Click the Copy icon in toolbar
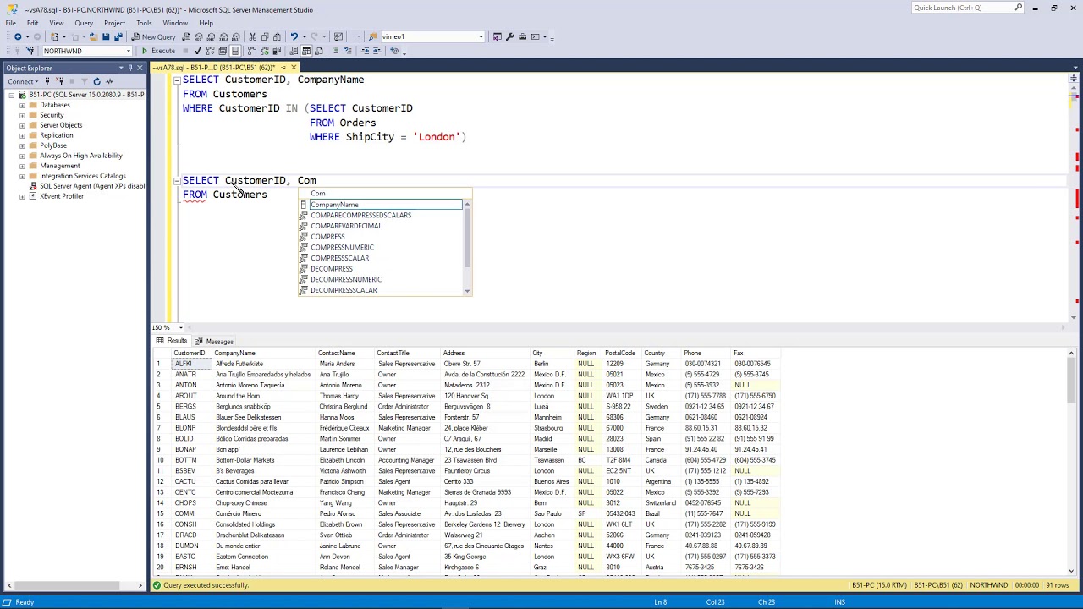 click(x=265, y=37)
